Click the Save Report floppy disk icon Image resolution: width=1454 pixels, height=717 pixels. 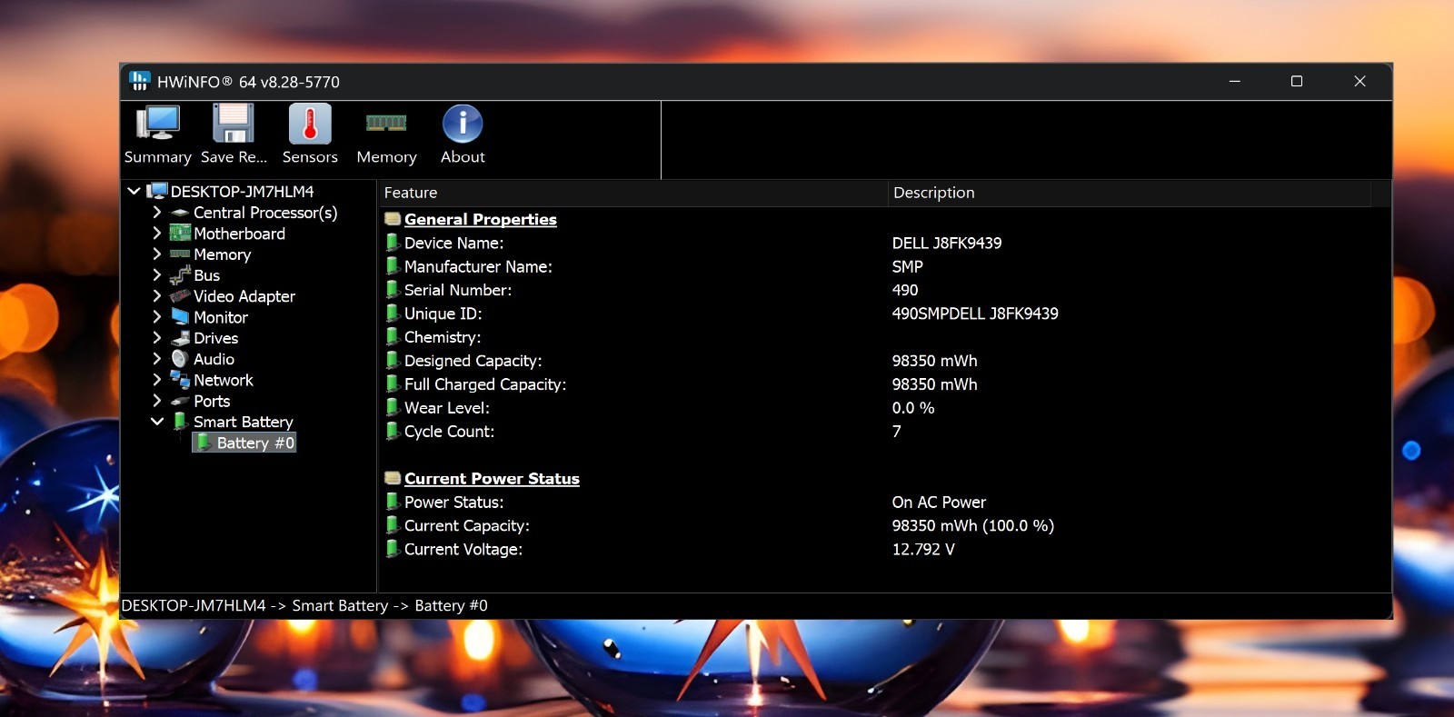click(234, 123)
